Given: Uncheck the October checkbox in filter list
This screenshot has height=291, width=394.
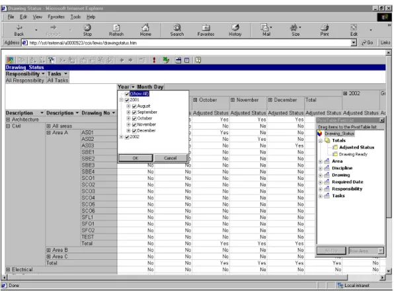Looking at the screenshot, I should (134, 118).
